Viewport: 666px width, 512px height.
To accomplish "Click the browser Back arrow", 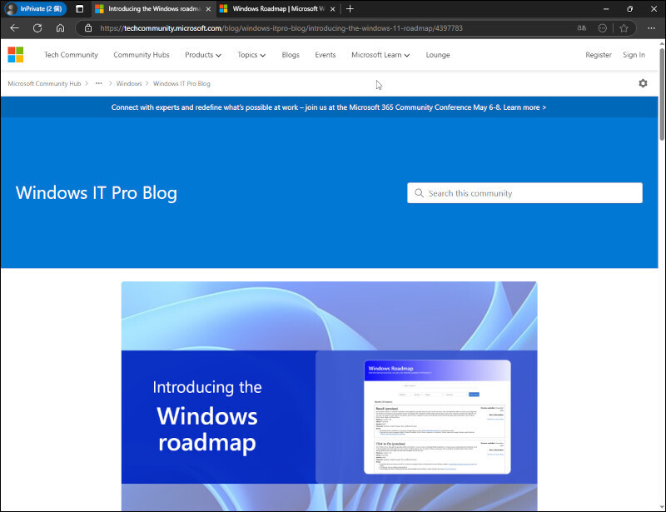I will click(x=14, y=28).
